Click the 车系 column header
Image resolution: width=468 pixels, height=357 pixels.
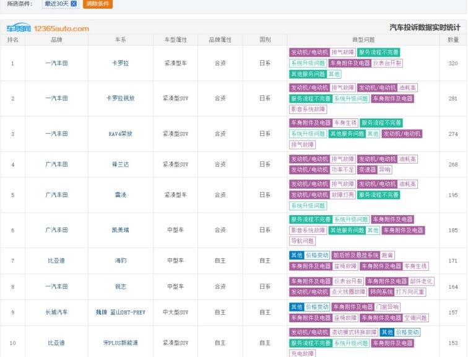121,40
